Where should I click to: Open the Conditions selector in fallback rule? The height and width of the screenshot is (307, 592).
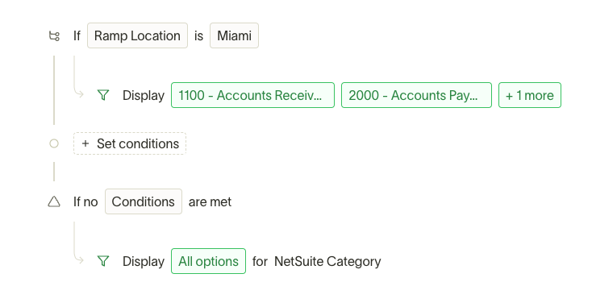click(x=144, y=201)
